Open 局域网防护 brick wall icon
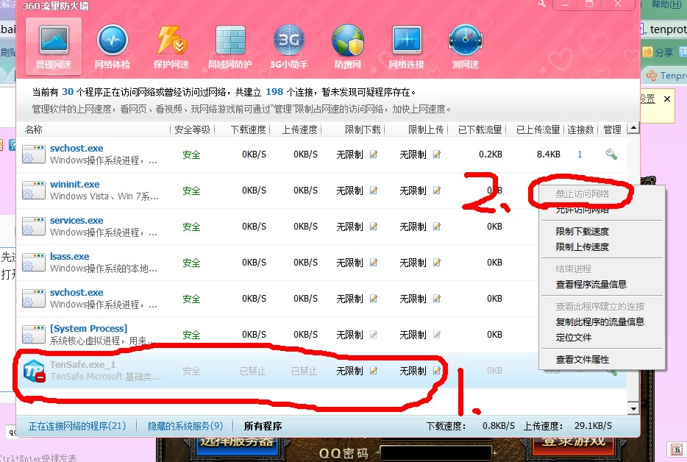Image resolution: width=687 pixels, height=462 pixels. pos(230,46)
